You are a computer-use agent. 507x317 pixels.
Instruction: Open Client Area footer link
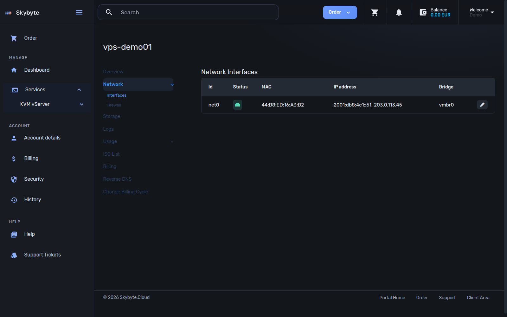[478, 298]
